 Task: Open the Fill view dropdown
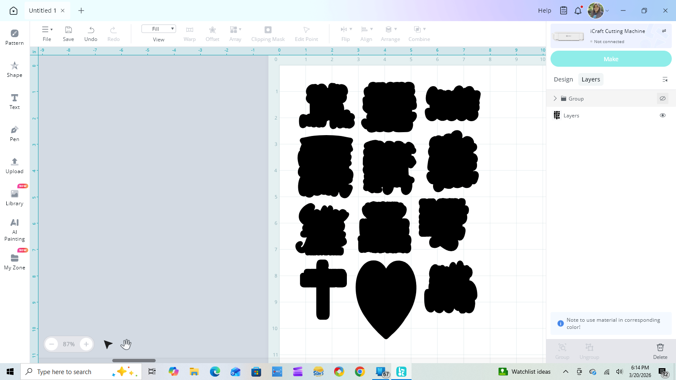(158, 29)
